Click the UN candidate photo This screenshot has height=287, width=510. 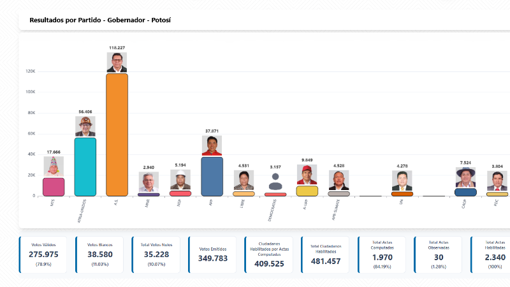click(x=402, y=181)
